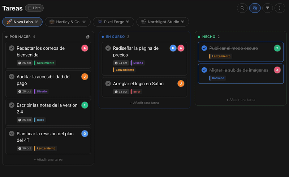Click the EN CURSO column header
289x177 pixels.
[x=115, y=37]
